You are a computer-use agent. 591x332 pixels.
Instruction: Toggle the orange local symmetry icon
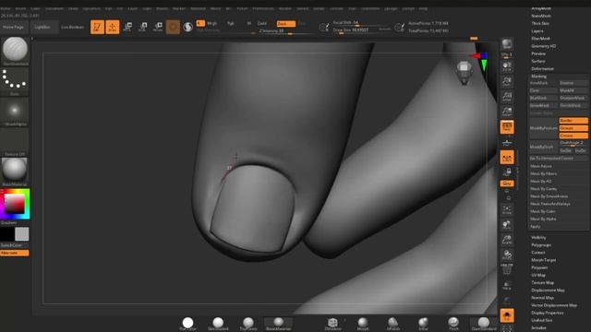tap(507, 158)
